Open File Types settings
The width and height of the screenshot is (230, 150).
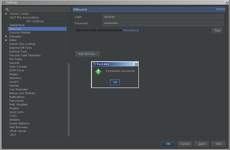tap(16, 59)
